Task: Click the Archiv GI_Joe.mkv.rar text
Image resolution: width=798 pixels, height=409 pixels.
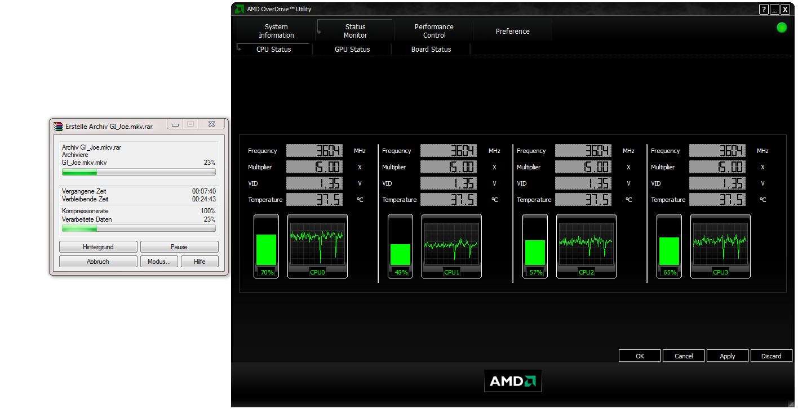Action: click(92, 147)
